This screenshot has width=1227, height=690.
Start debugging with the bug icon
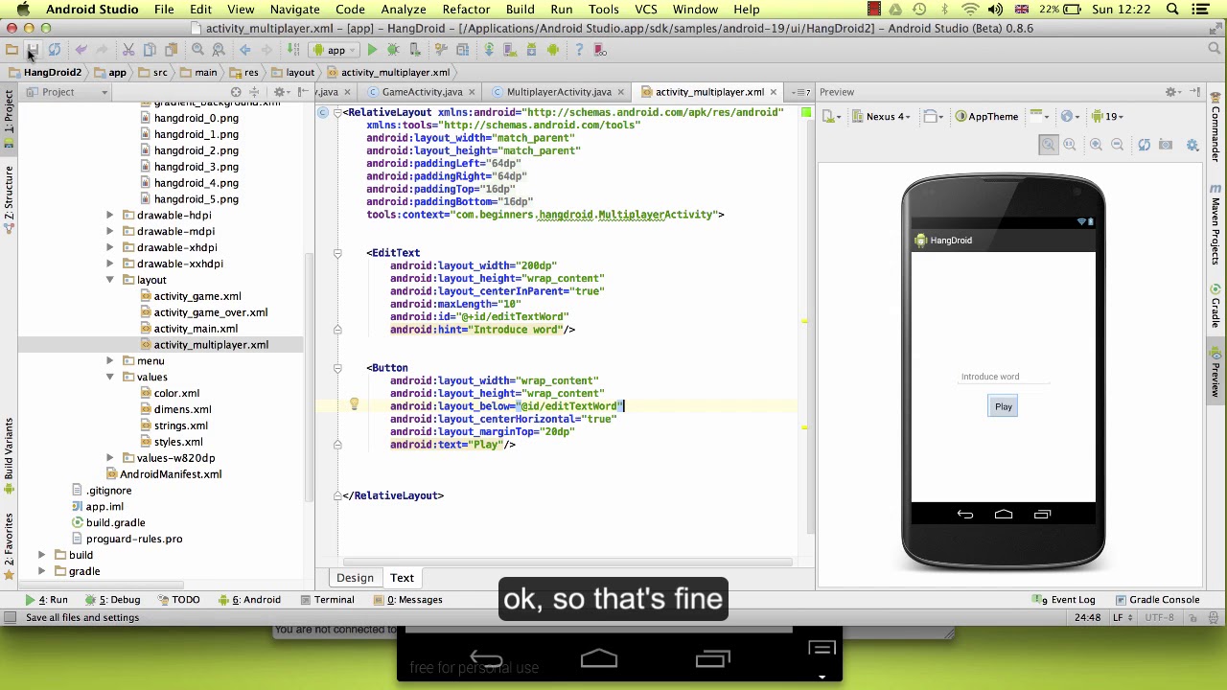coord(393,50)
